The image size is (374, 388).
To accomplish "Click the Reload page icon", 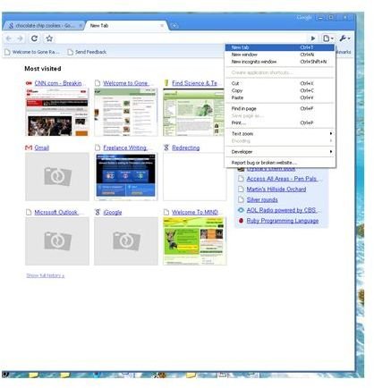I will coord(34,38).
